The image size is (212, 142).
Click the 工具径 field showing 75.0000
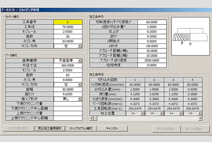(x=68, y=27)
